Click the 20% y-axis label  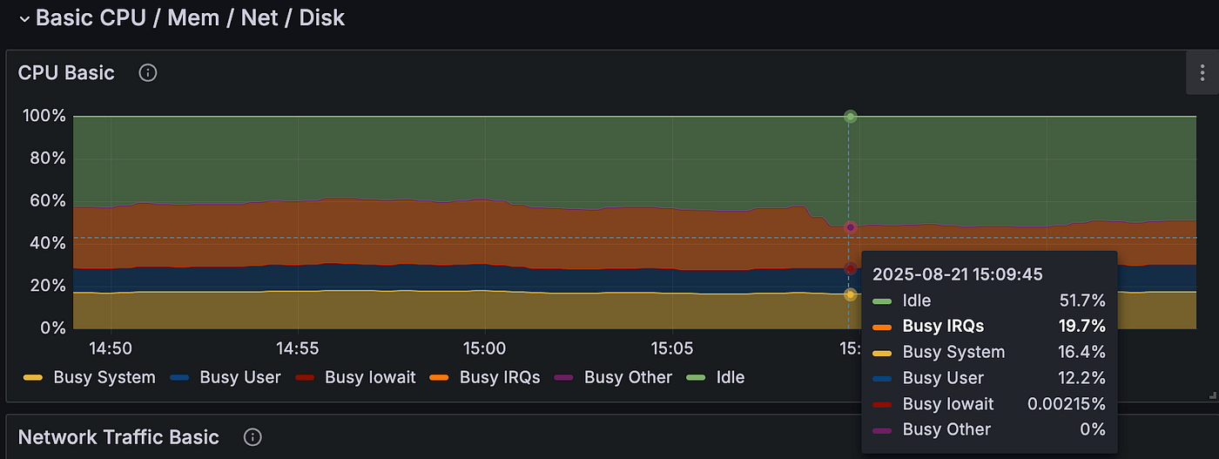[48, 286]
